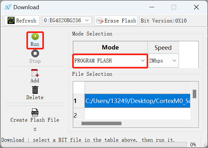Open the EG4S20BG256 device dropdown

(67, 21)
